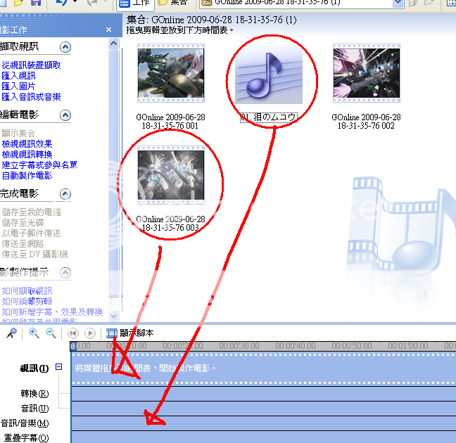Click the play timeline button
Image resolution: width=456 pixels, height=443 pixels.
tap(90, 333)
